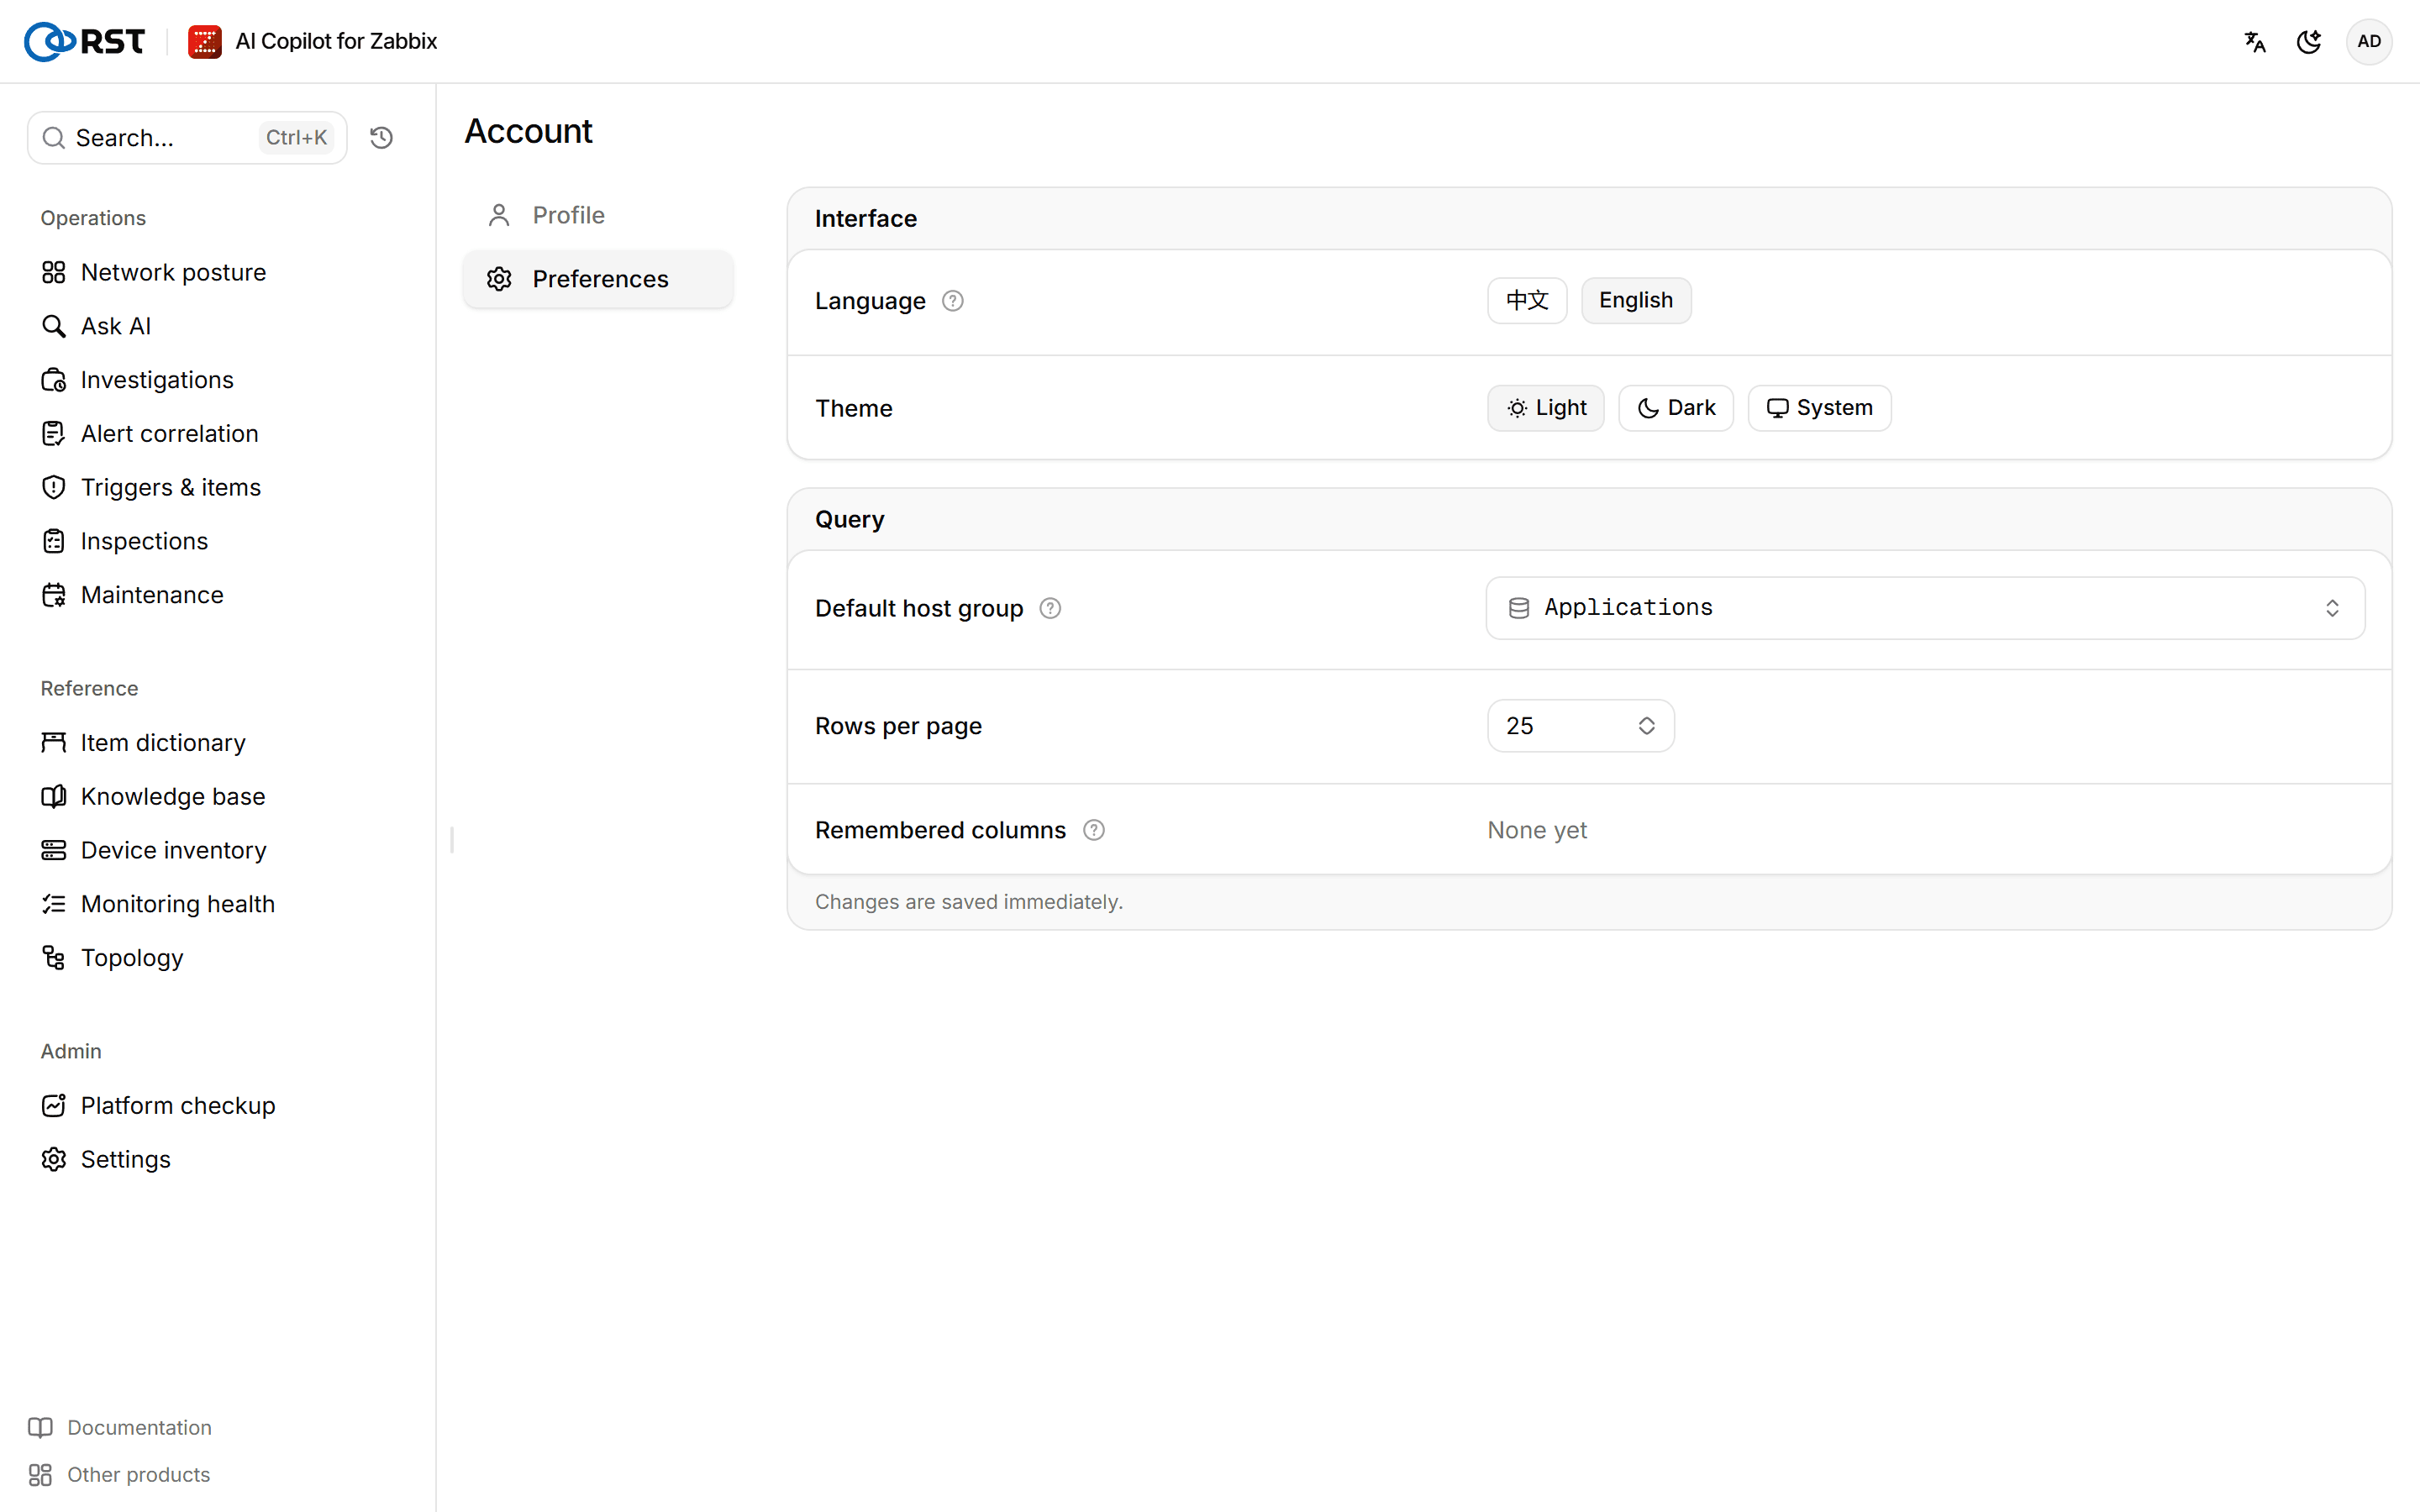Select English language option

pyautogui.click(x=1636, y=300)
